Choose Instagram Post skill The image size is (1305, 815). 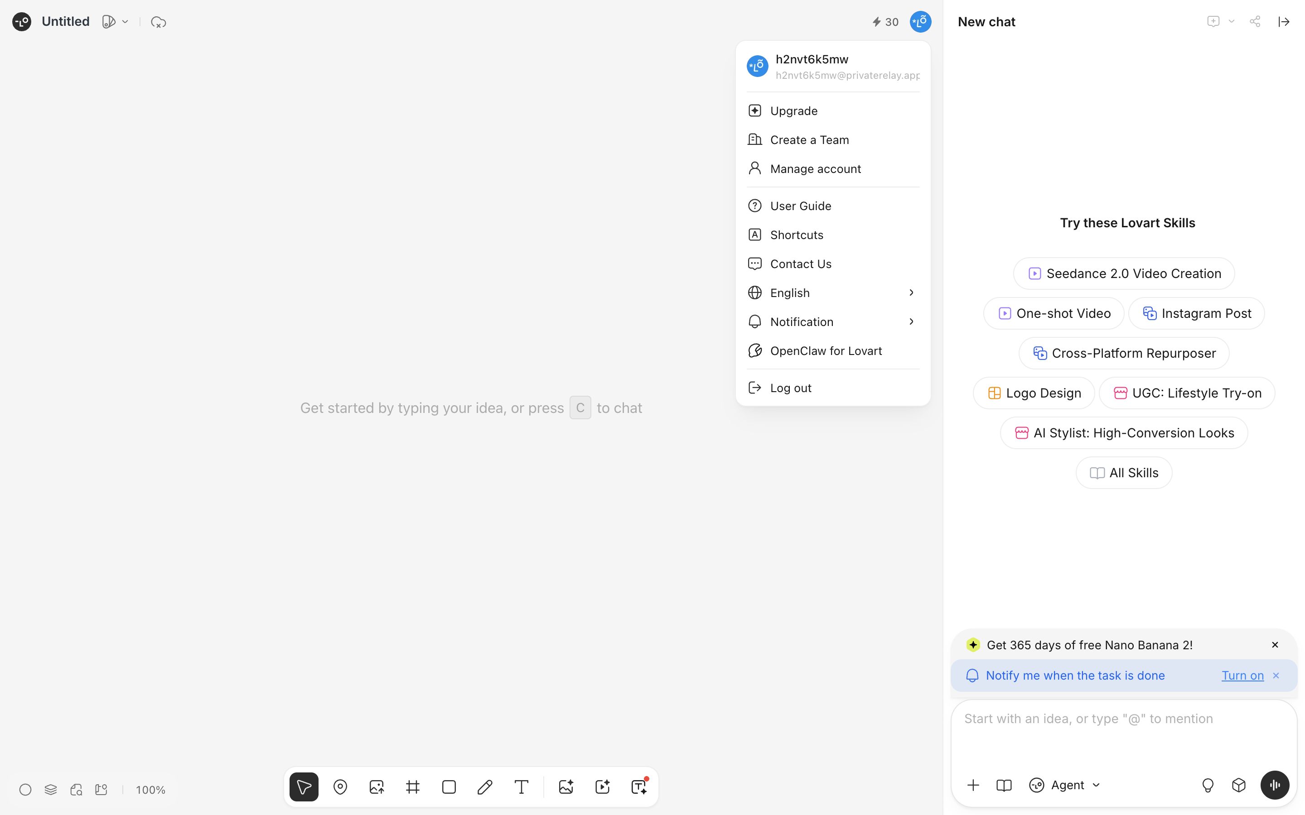pyautogui.click(x=1196, y=313)
